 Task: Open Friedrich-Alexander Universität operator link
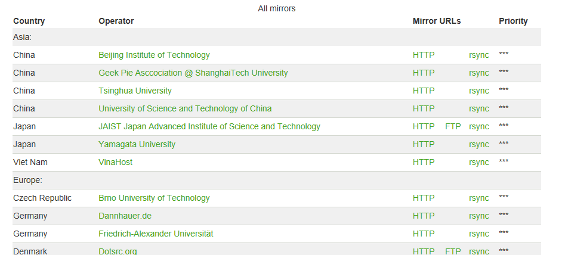pos(156,234)
